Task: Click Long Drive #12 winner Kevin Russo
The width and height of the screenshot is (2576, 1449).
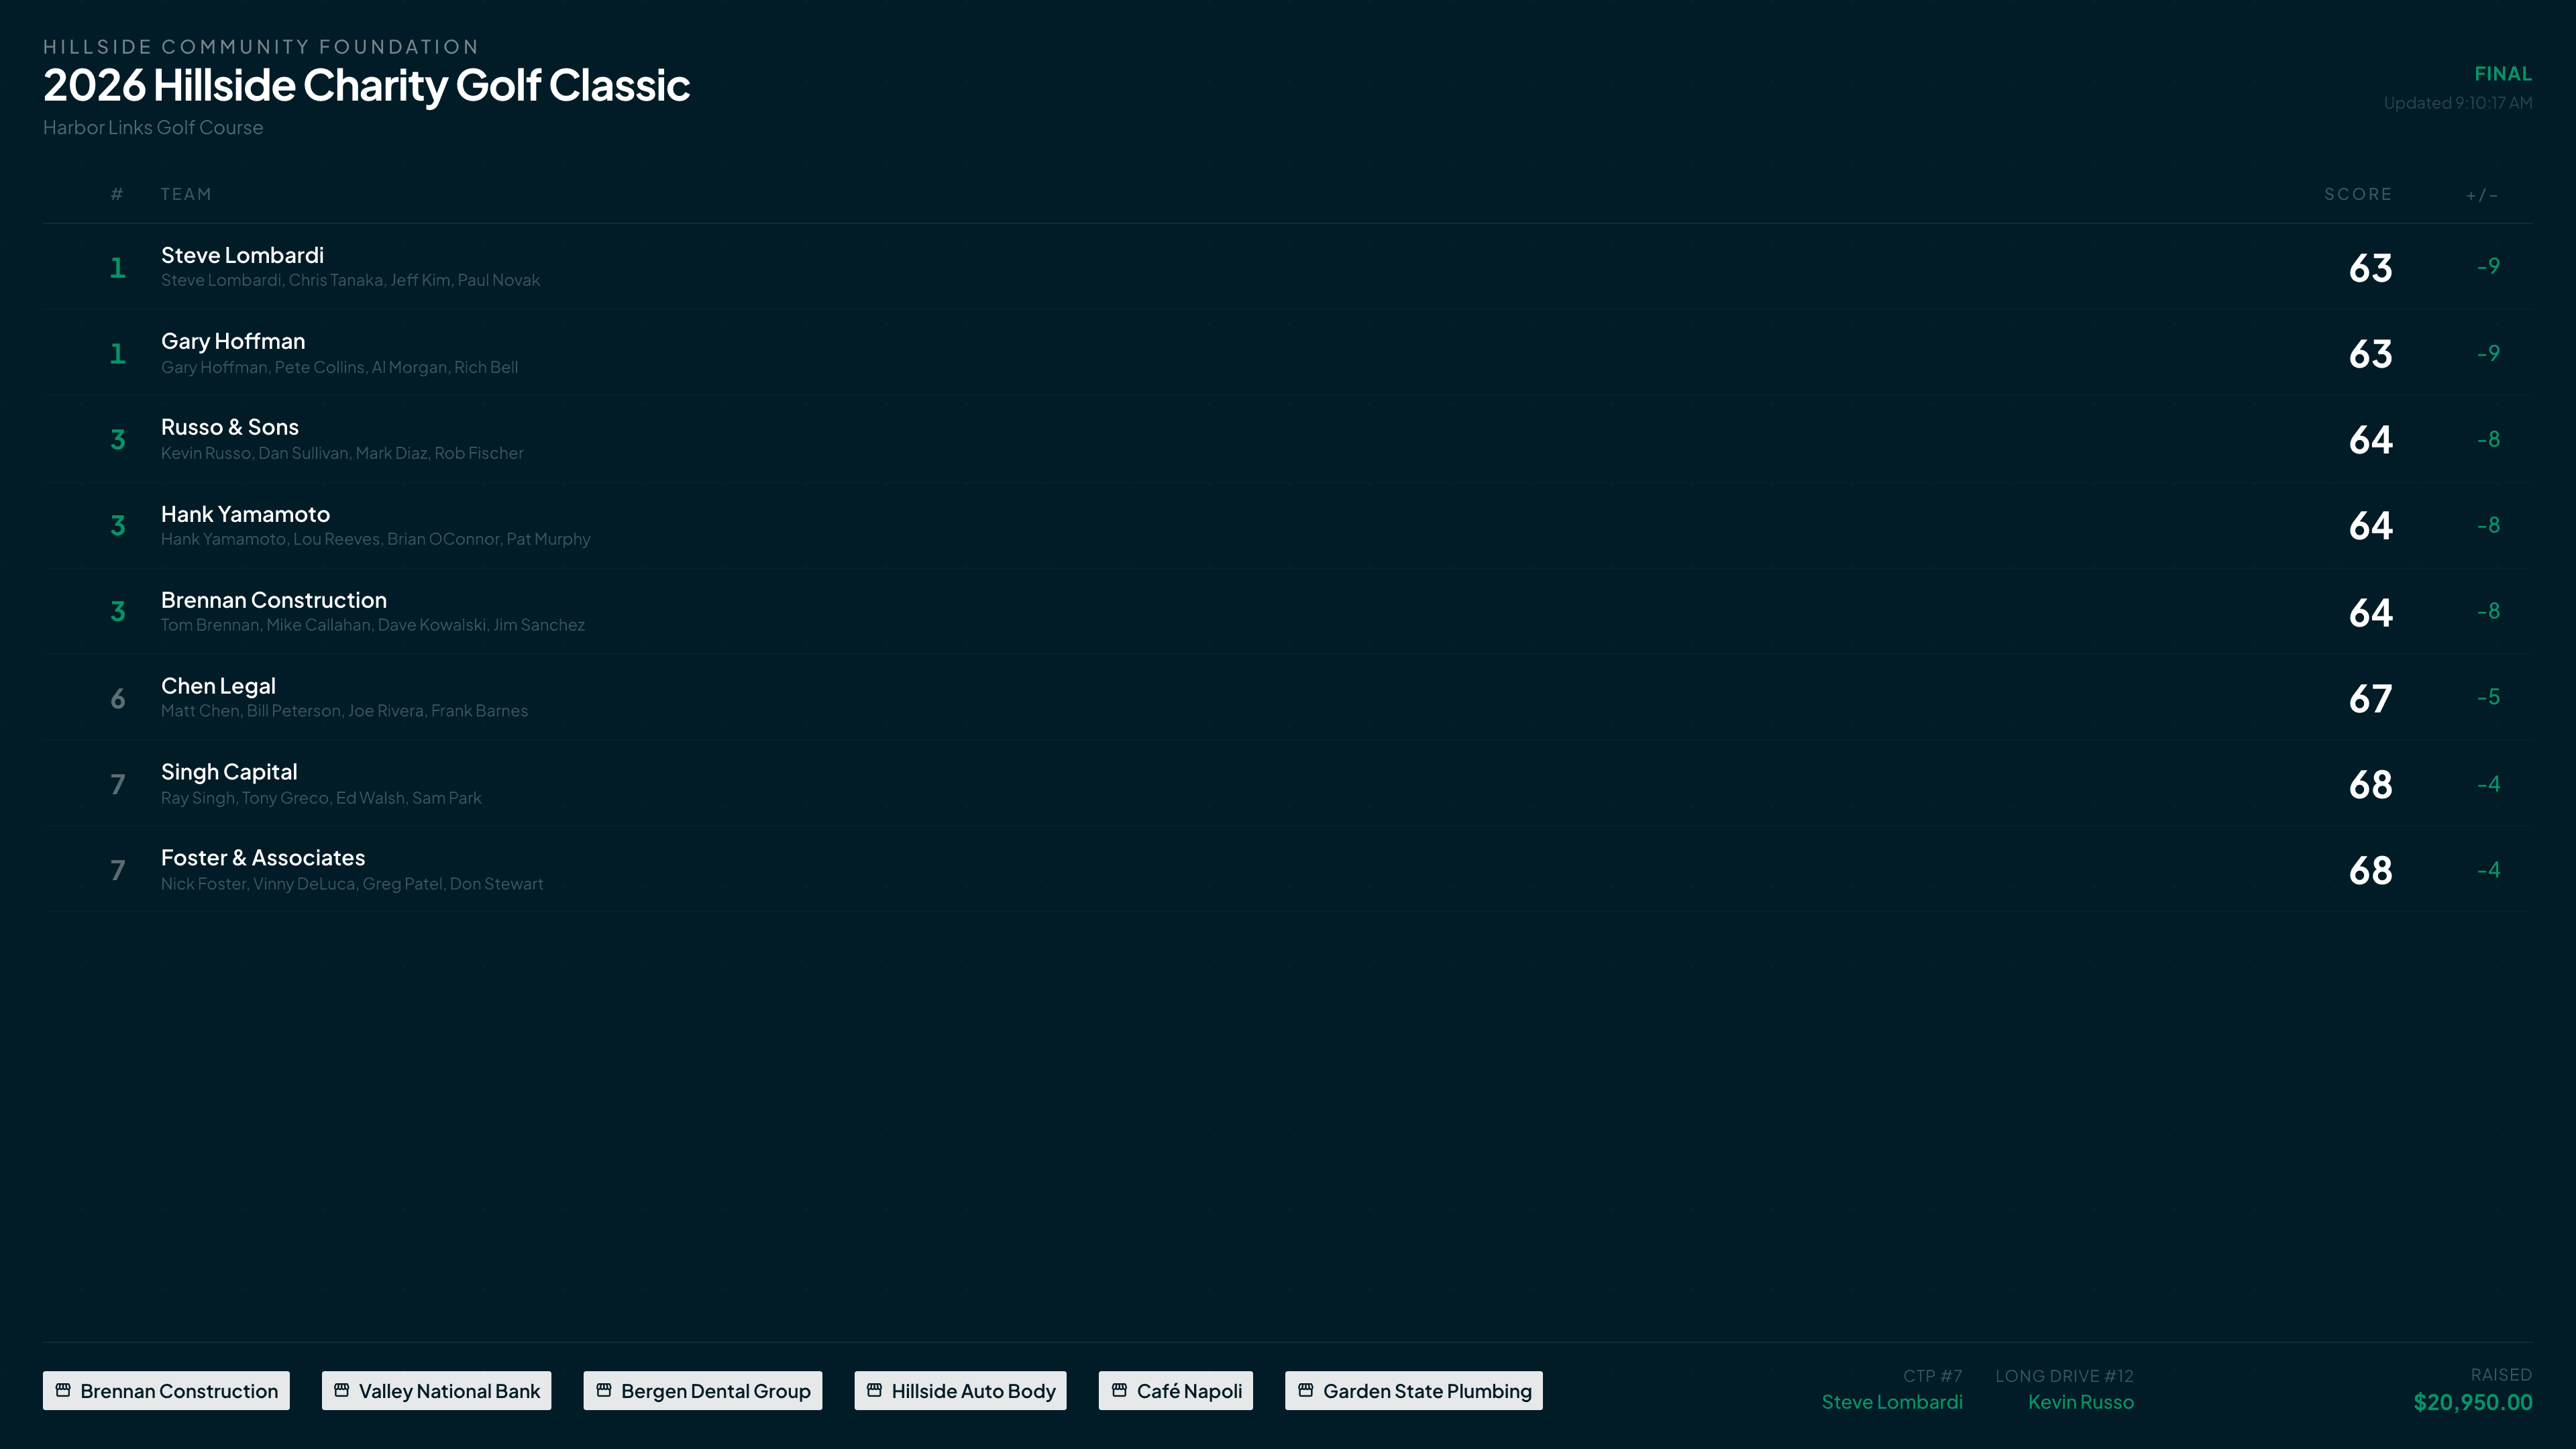Action: coord(2081,1402)
